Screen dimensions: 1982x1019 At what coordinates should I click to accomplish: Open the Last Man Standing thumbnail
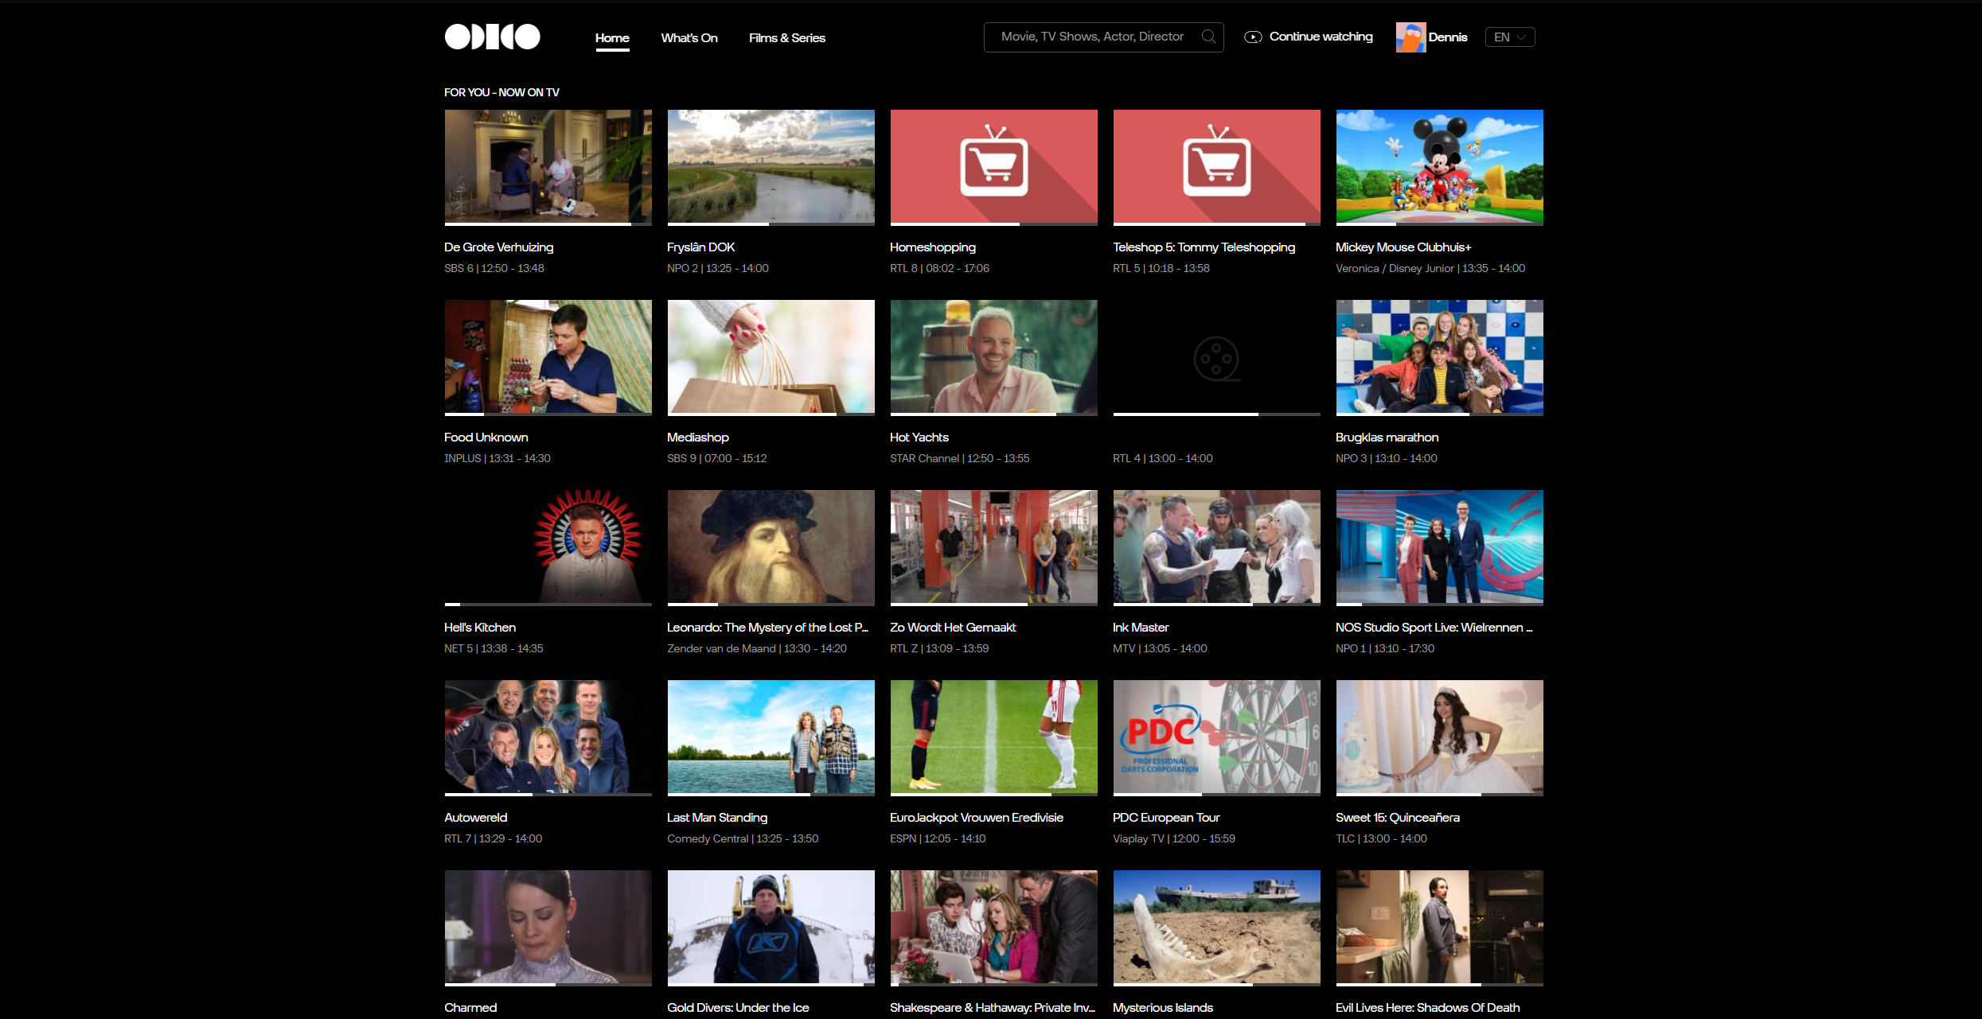pos(771,737)
